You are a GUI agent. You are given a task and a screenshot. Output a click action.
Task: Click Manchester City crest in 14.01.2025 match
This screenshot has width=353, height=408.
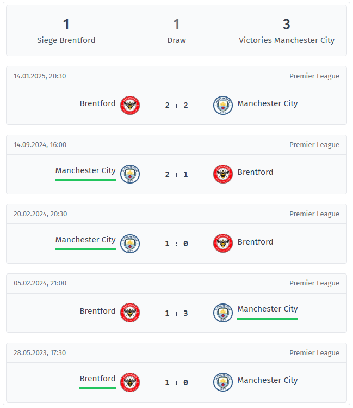click(223, 105)
